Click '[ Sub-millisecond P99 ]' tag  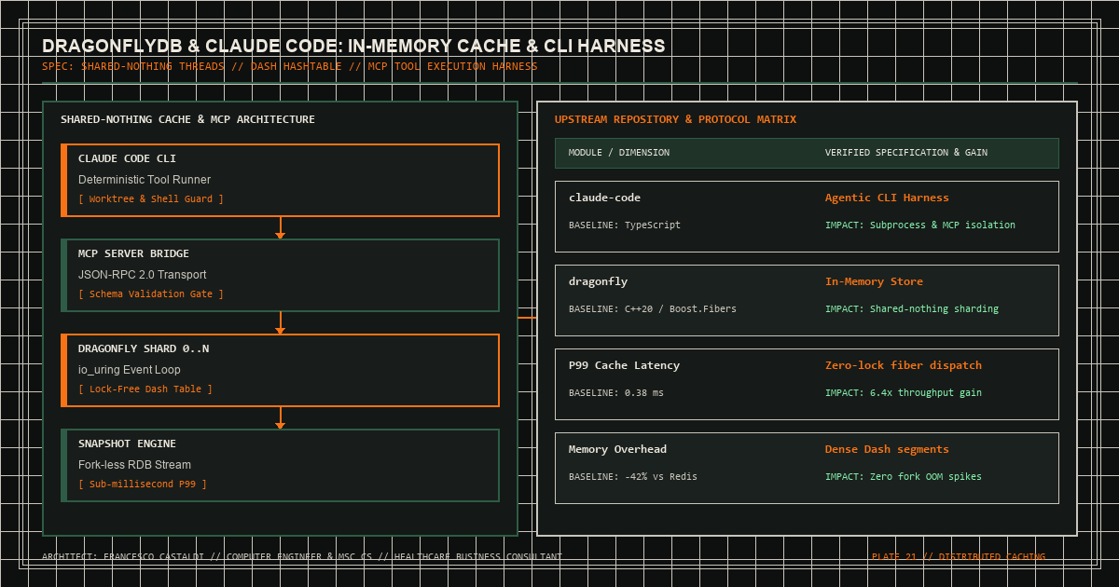[x=143, y=485]
